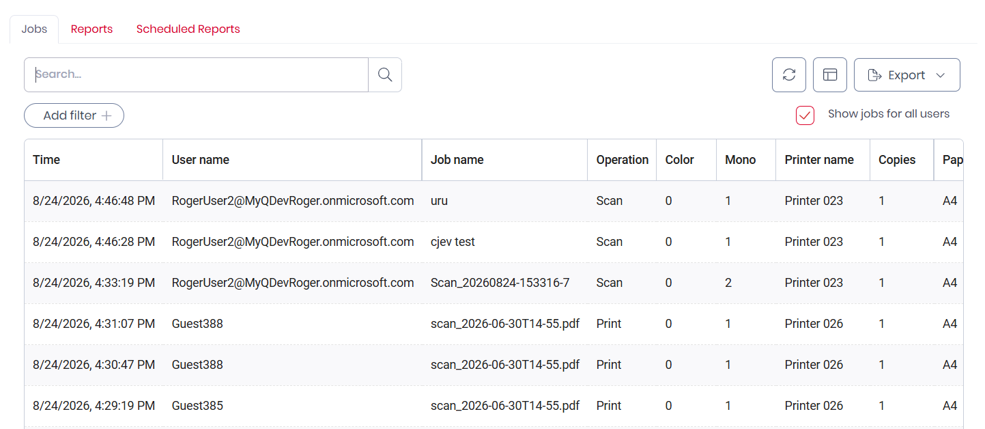Viewport: 985px width, 429px height.
Task: Click Printer 026 in the Guest385 row
Action: pos(814,406)
